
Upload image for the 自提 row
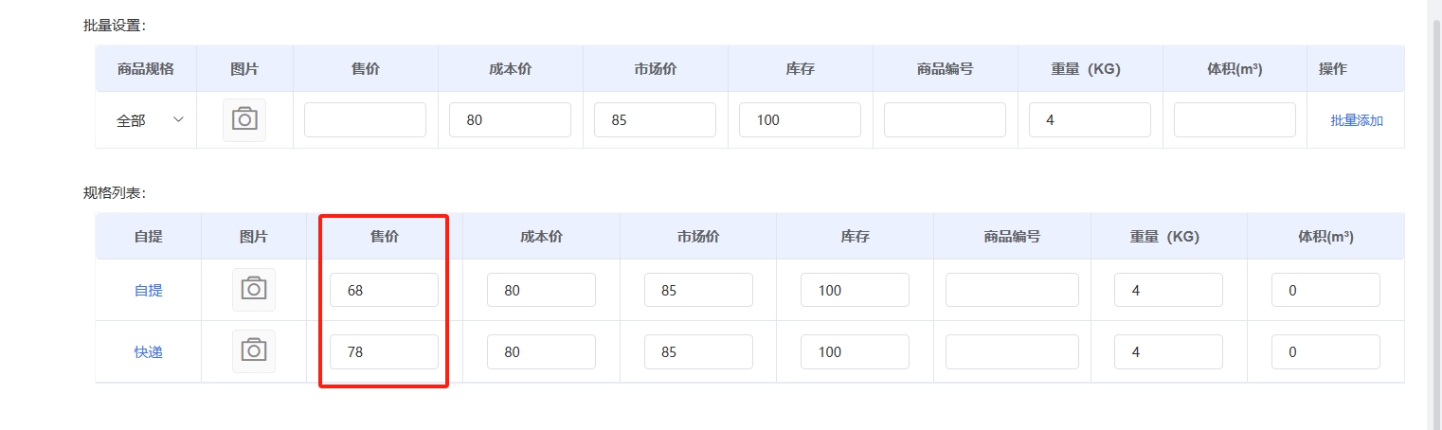click(x=253, y=290)
